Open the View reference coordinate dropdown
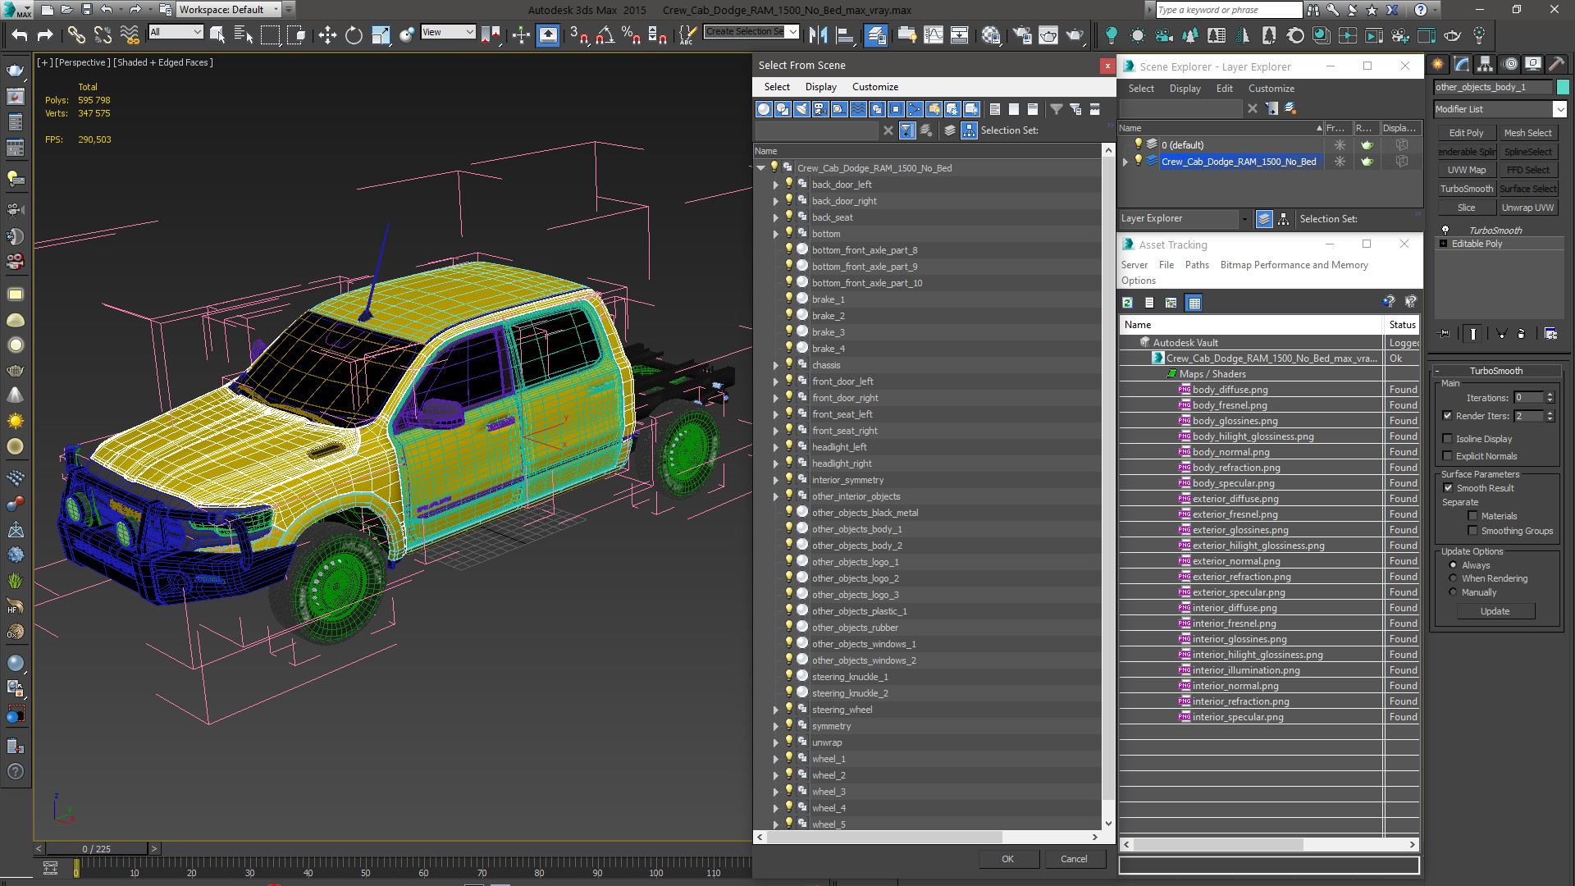This screenshot has height=886, width=1575. point(448,32)
